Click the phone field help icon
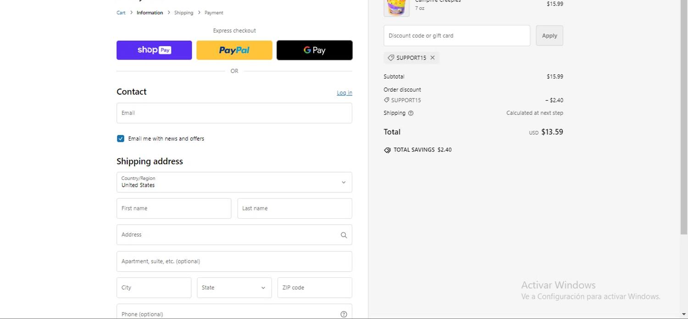This screenshot has width=688, height=319. click(344, 314)
